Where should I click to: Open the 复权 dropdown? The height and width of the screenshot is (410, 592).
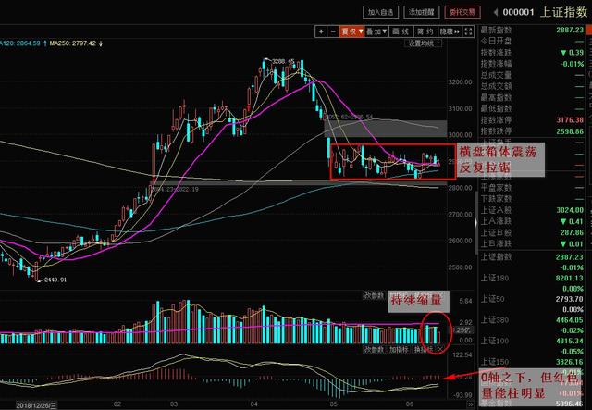(351, 31)
